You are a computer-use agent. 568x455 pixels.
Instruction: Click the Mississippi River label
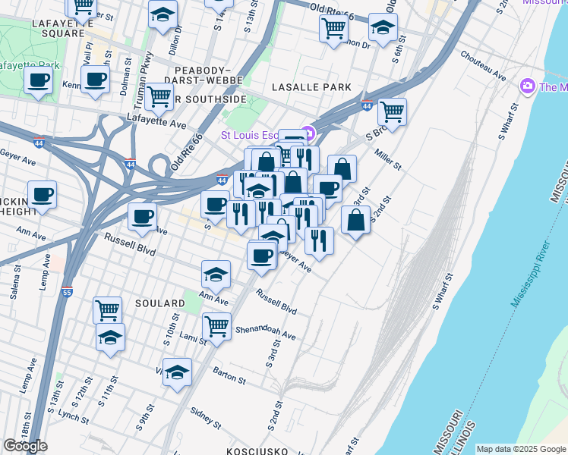[x=531, y=275]
